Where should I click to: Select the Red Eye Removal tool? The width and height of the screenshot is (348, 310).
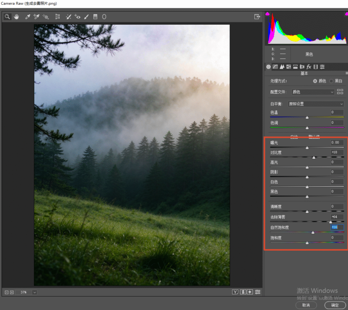77,17
